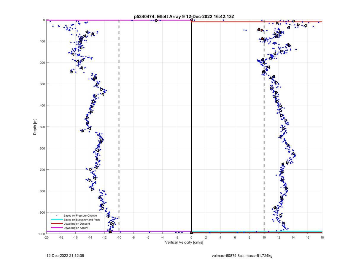The width and height of the screenshot is (356, 263).
Task: Click x-axis tick label '18'
Action: tap(322, 237)
